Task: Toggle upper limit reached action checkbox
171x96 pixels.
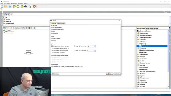Action: (x=52, y=46)
